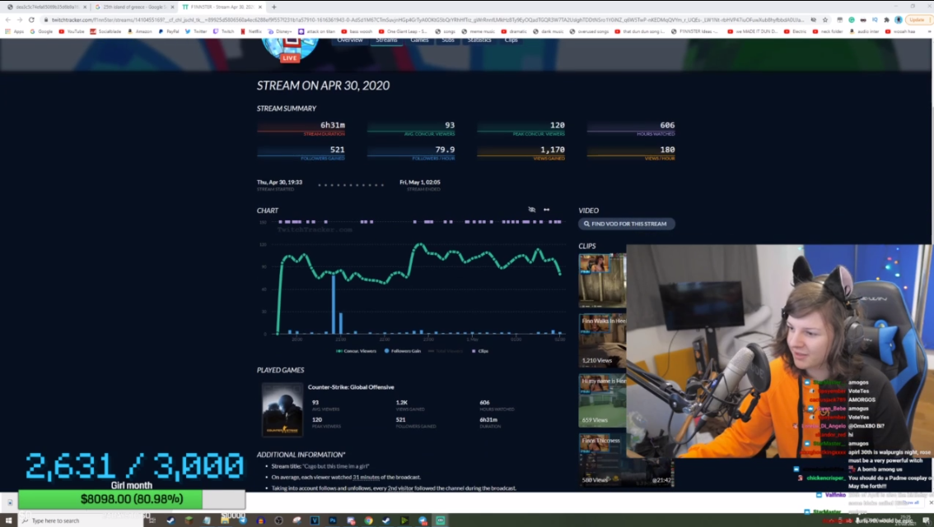
Task: Open the clip with 659 Views
Action: (x=602, y=400)
